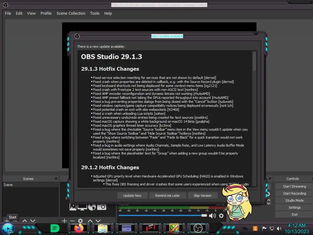Click Start Streaming in Controls
Viewport: 313px width, 235px height.
[294, 186]
